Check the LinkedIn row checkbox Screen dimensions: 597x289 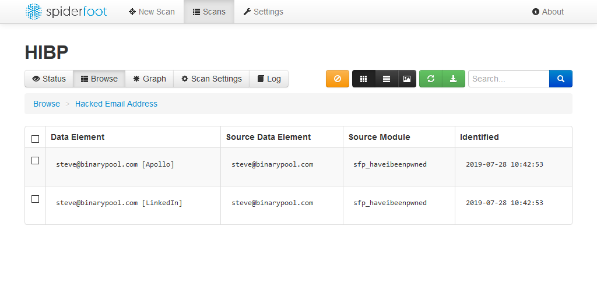35,199
